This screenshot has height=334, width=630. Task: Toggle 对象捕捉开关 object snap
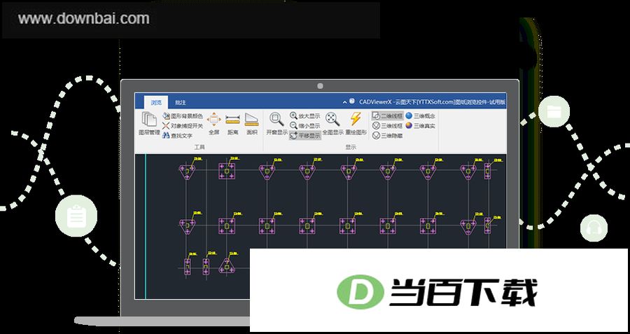click(x=183, y=126)
